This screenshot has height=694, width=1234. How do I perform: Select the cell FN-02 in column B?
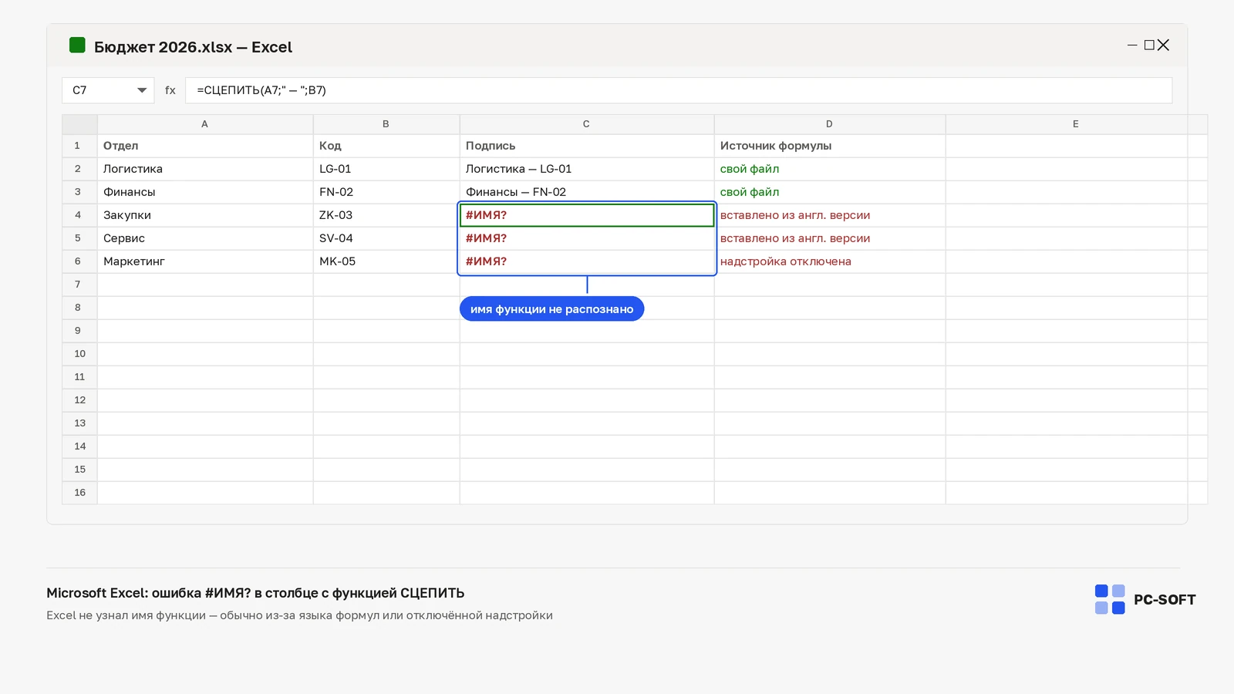[x=386, y=192]
